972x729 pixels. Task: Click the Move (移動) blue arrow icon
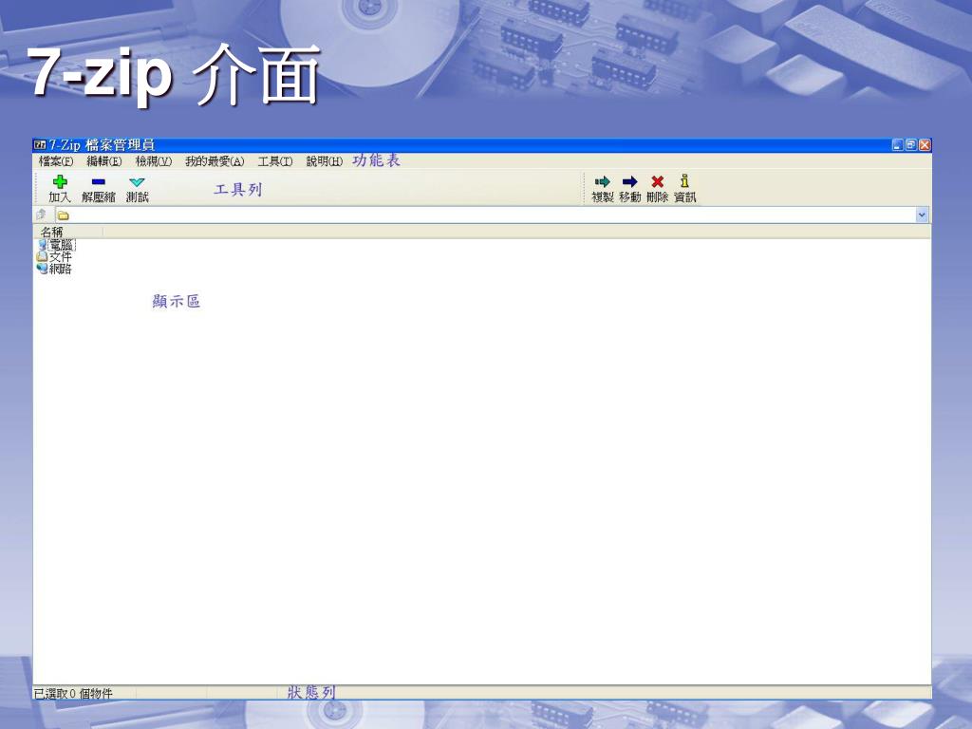tap(630, 181)
